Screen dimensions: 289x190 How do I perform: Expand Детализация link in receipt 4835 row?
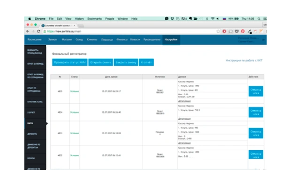(x=184, y=101)
